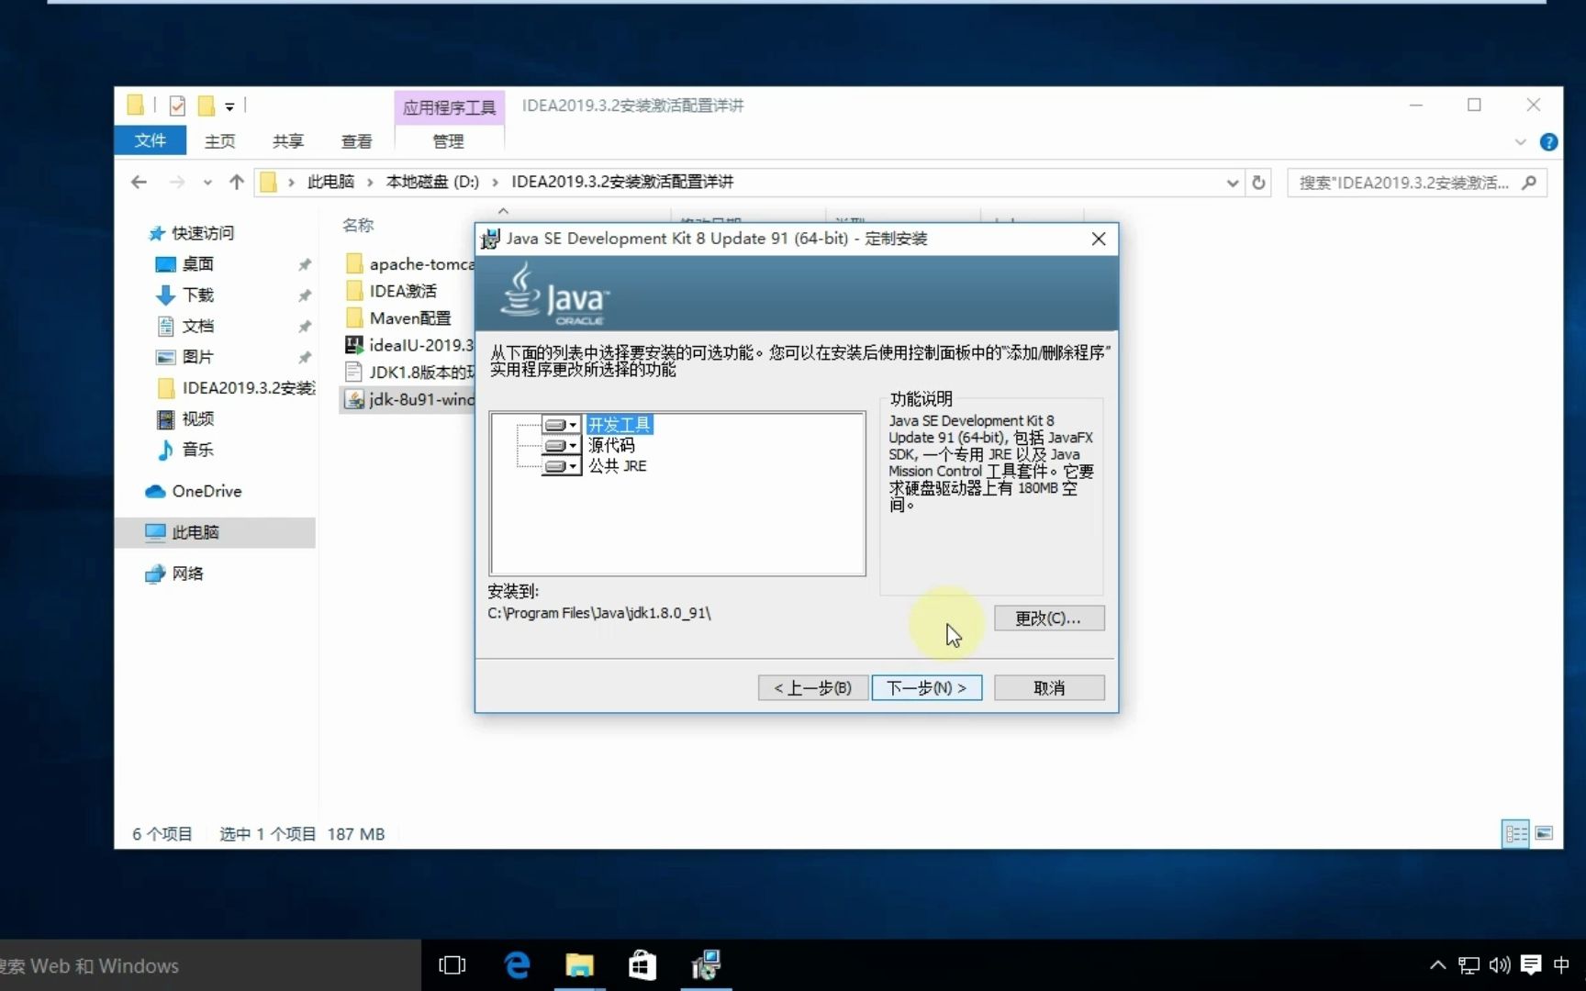Viewport: 1586px width, 991px height.
Task: Select the 源代码 tree entry
Action: [611, 446]
